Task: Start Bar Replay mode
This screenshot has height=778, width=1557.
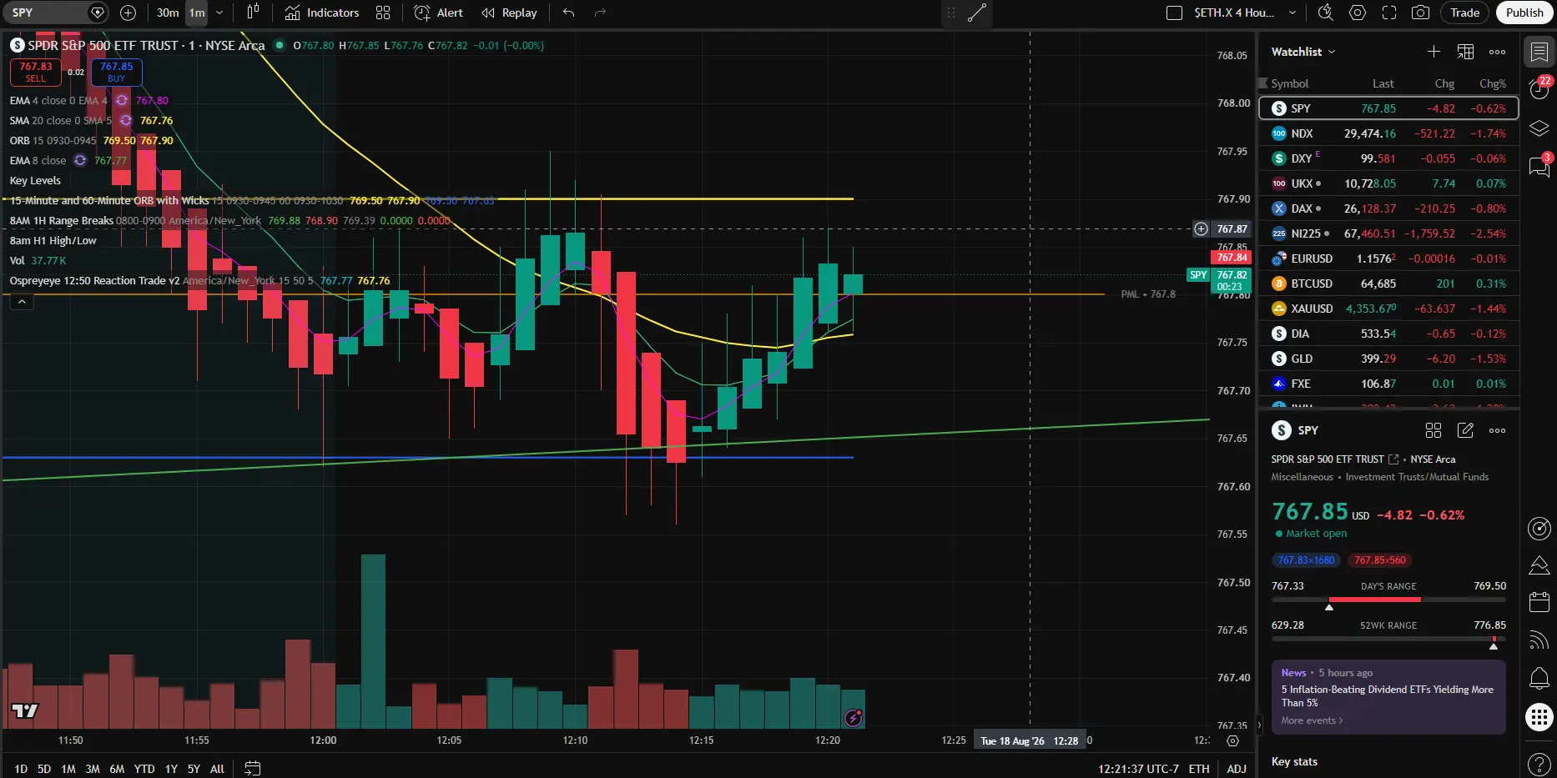Action: [510, 13]
